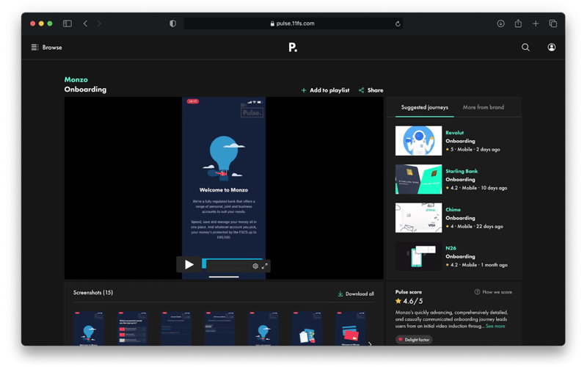Open Starling Bank onboarding thumbnail
The width and height of the screenshot is (587, 367).
tap(418, 179)
